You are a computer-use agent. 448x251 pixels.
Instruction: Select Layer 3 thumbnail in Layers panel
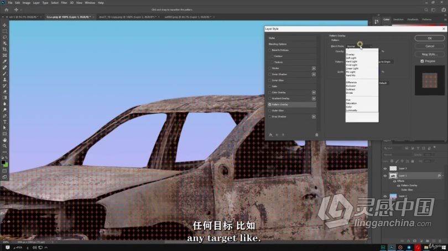[x=393, y=169]
